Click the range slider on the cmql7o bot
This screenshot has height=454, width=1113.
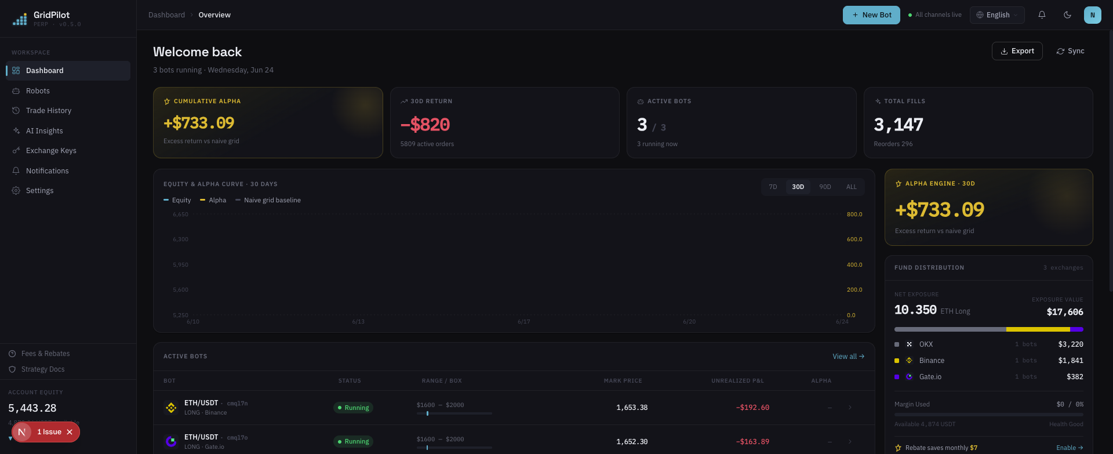point(454,448)
